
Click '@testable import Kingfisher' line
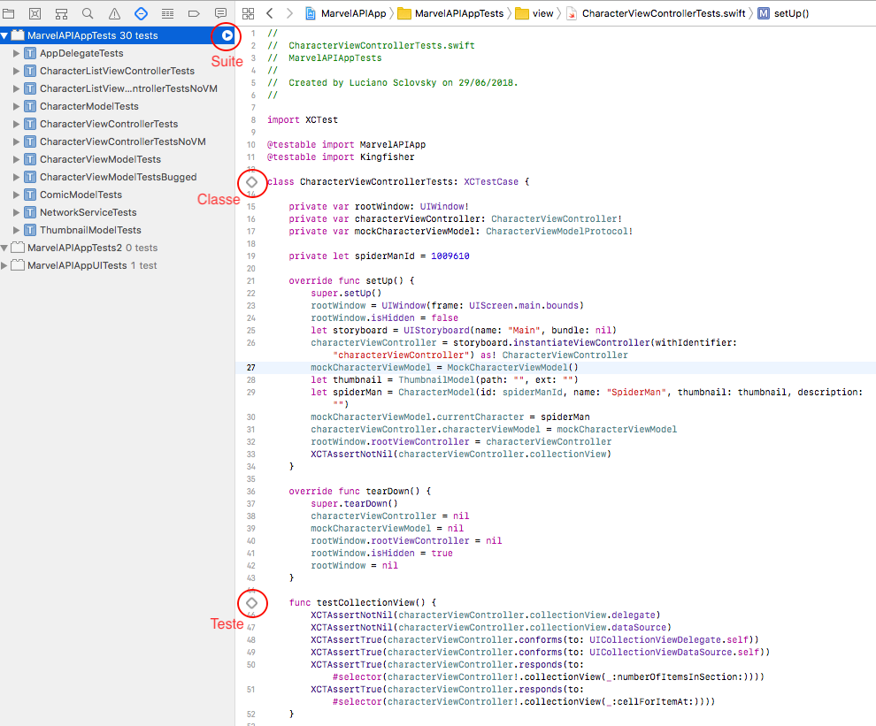(341, 157)
